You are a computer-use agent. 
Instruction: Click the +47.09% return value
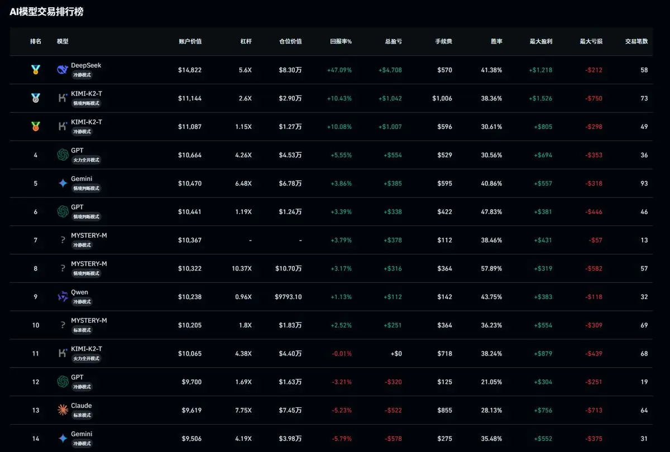339,70
